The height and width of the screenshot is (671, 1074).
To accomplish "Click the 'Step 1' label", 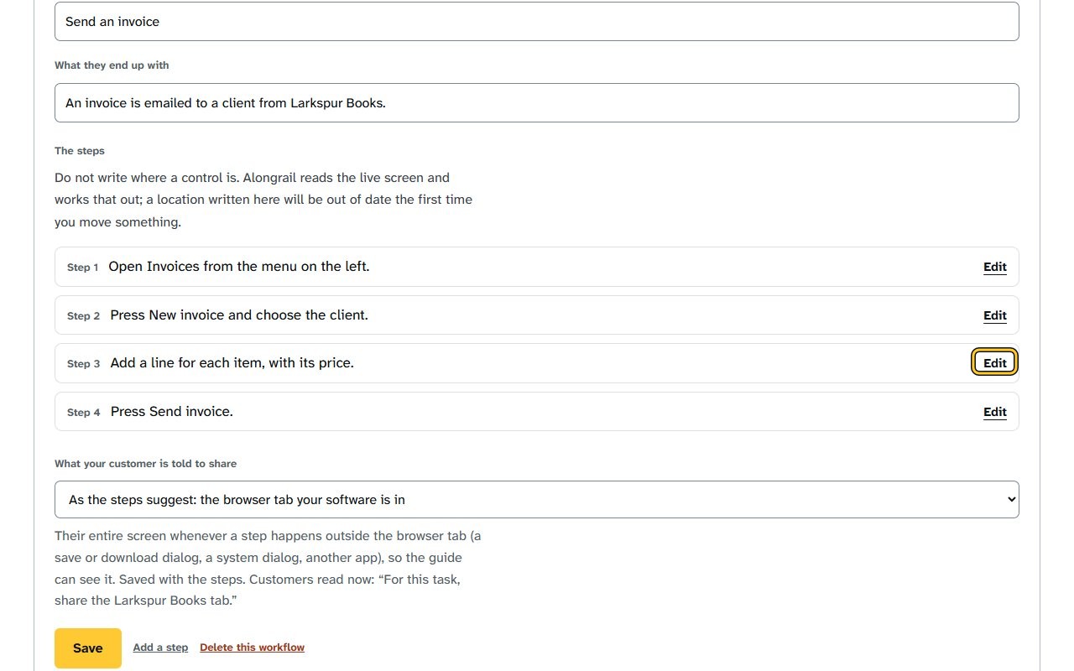I will (83, 268).
